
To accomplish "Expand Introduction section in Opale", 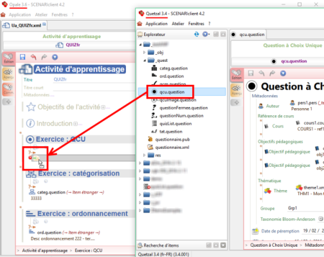I will 75,124.
